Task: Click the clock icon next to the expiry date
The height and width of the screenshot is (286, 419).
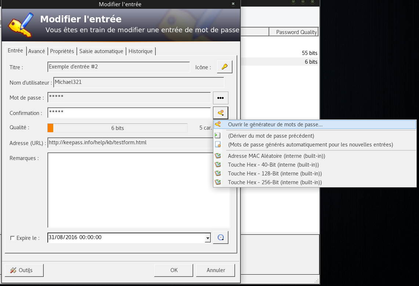Action: click(220, 238)
